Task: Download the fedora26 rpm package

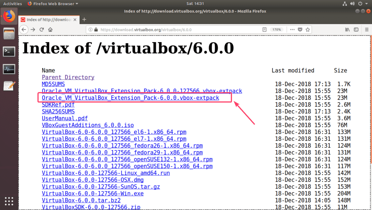Action: (122, 145)
